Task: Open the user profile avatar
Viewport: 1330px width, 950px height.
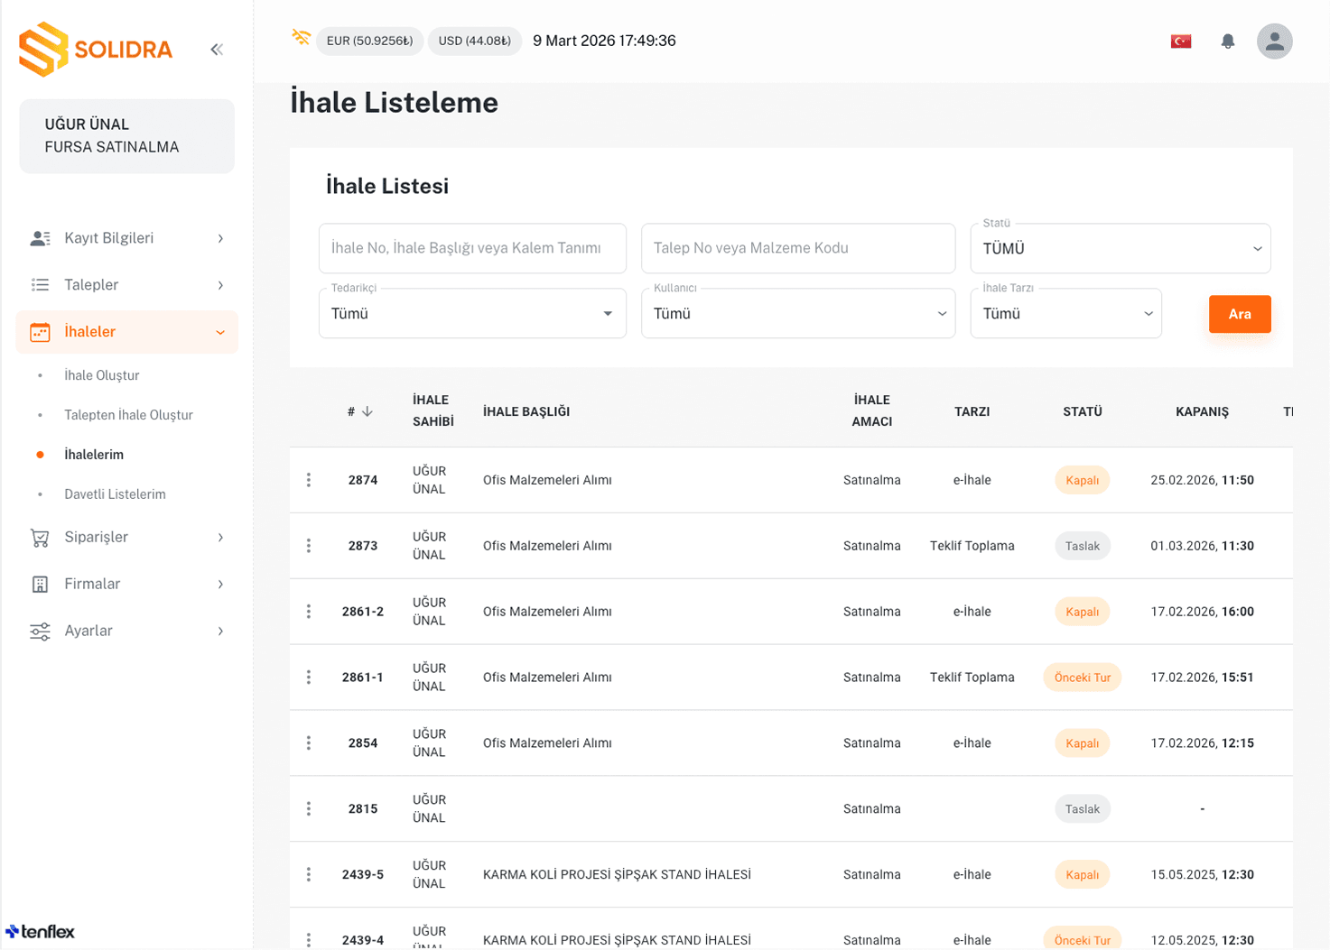Action: (x=1274, y=42)
